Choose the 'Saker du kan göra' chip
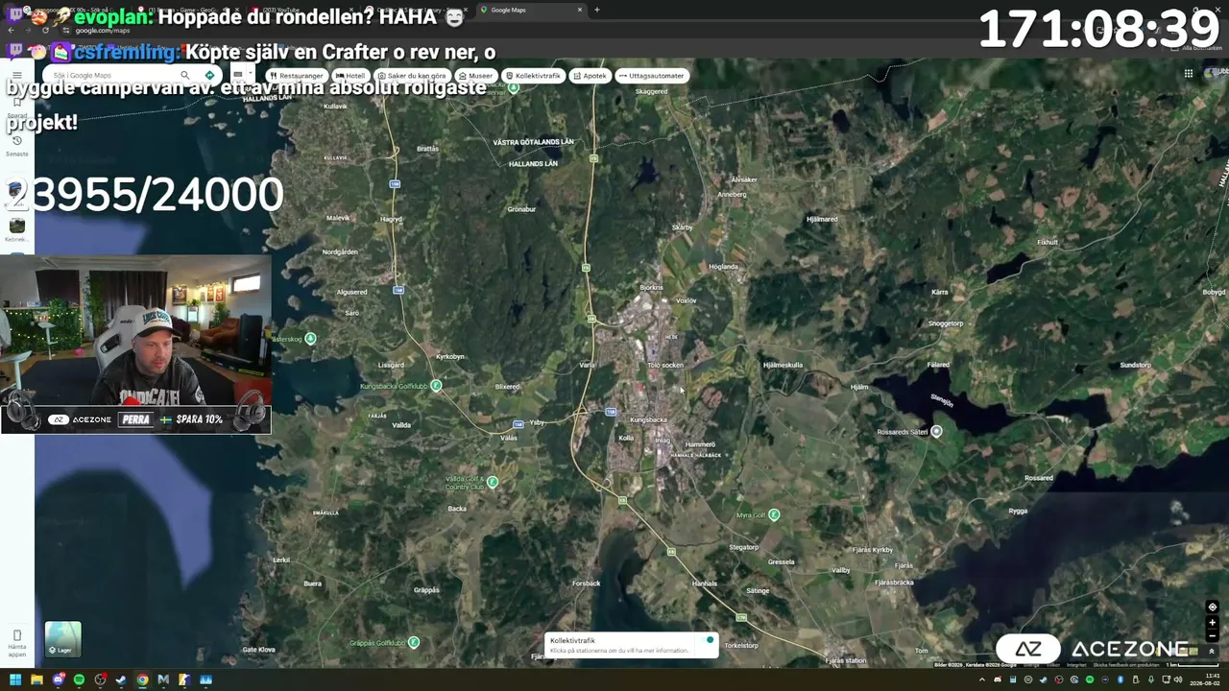This screenshot has width=1229, height=691. coord(412,76)
